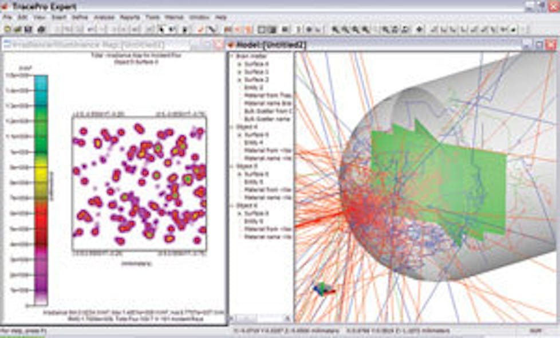Expand the surface node under Object 5
The image size is (560, 338).
[240, 174]
